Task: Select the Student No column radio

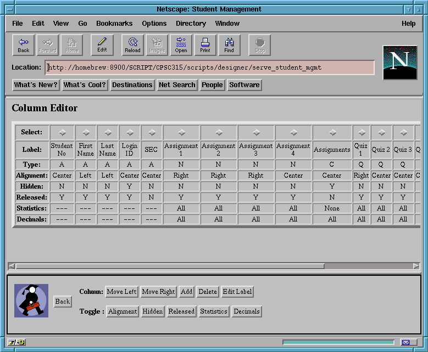Action: [62, 132]
